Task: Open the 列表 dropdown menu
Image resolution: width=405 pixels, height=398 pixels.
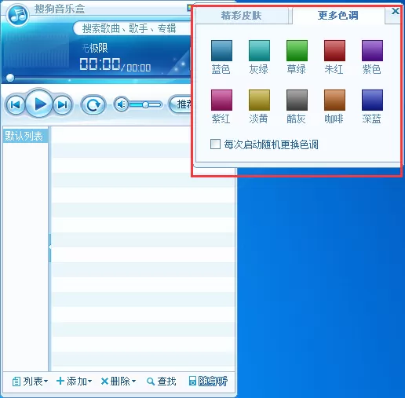Action: tap(30, 382)
